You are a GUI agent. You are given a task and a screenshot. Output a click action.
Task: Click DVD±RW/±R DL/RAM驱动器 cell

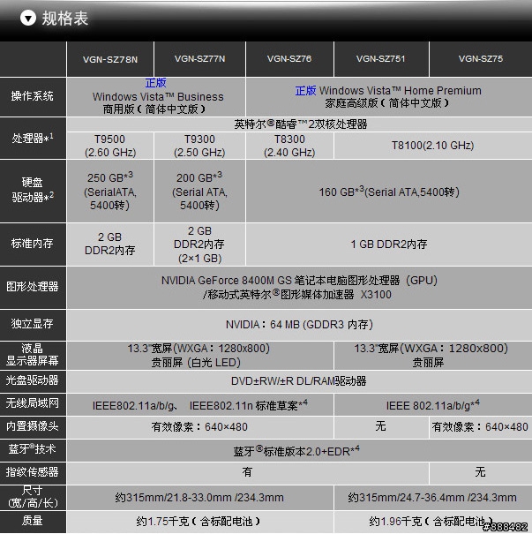click(300, 381)
